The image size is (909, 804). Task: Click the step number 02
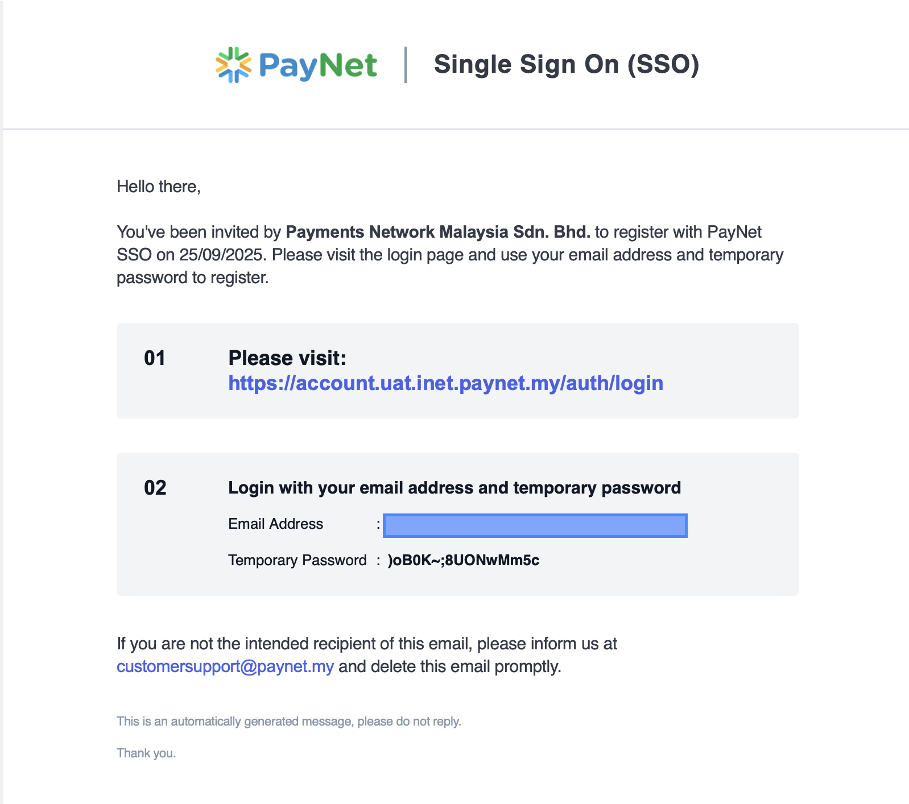(155, 488)
